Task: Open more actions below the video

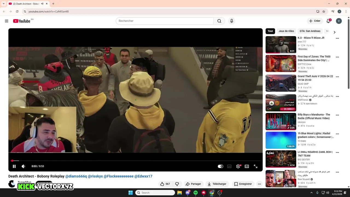Action: 259,184
